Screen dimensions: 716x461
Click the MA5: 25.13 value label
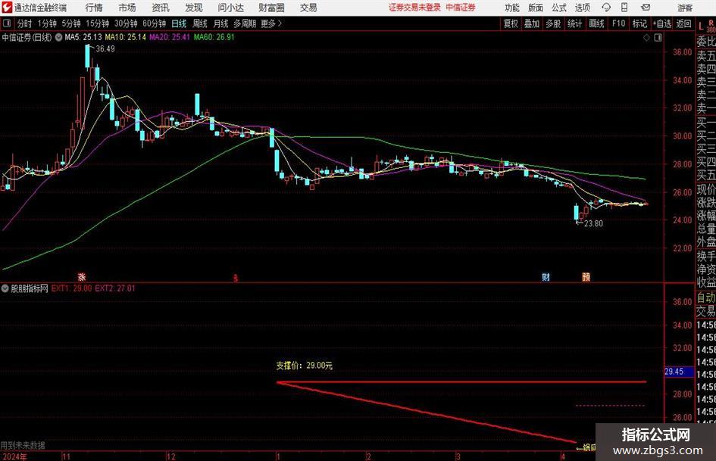click(x=83, y=37)
